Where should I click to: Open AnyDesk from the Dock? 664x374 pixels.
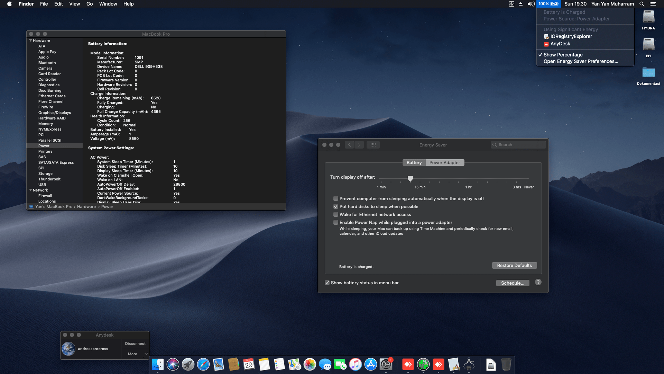[408, 364]
